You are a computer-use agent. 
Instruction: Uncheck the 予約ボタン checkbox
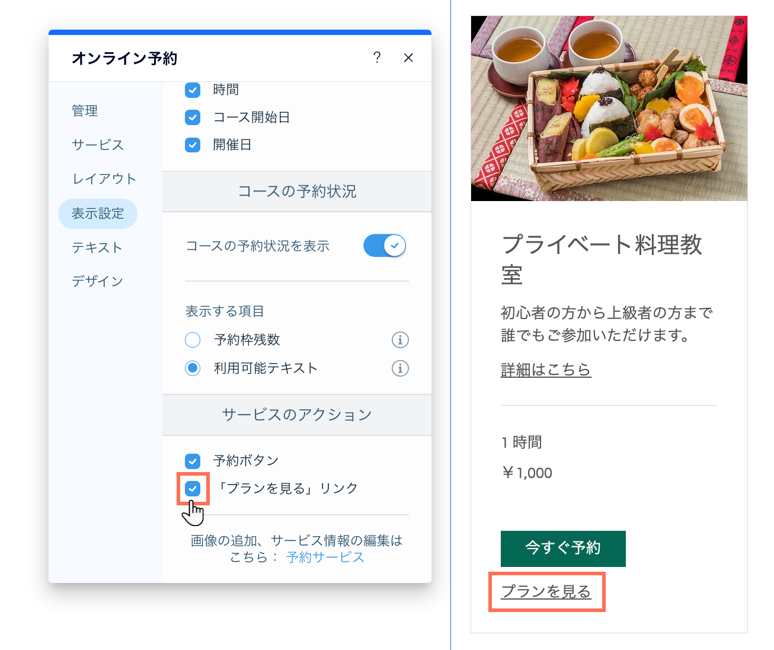[x=193, y=460]
